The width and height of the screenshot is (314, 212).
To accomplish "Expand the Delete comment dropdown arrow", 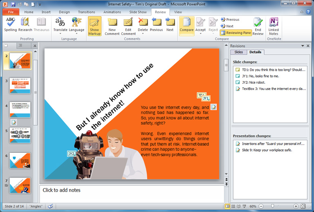I will 143,34.
